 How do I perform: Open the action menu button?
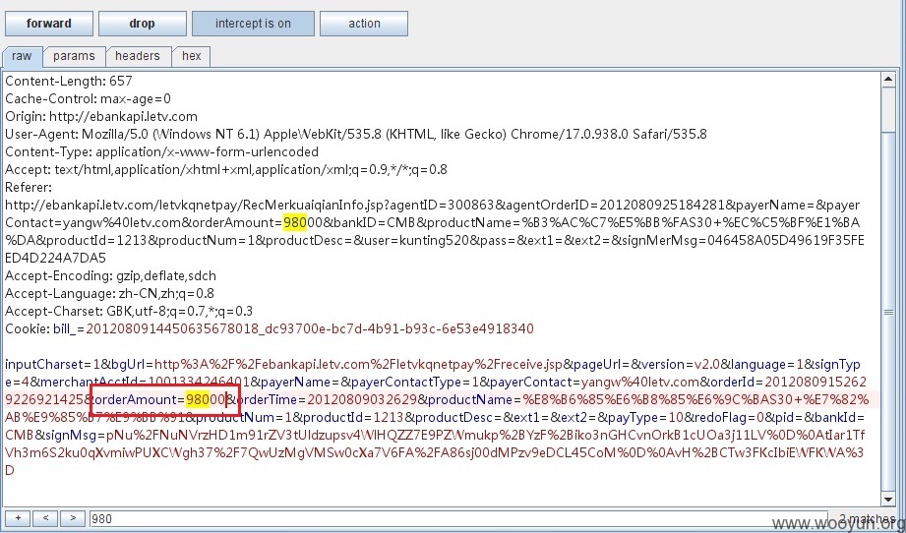click(x=364, y=24)
